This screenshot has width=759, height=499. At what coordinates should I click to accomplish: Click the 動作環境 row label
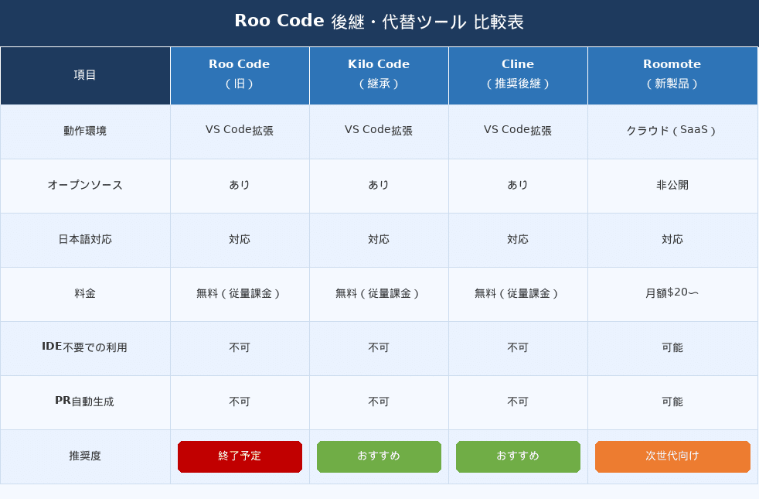pyautogui.click(x=85, y=131)
